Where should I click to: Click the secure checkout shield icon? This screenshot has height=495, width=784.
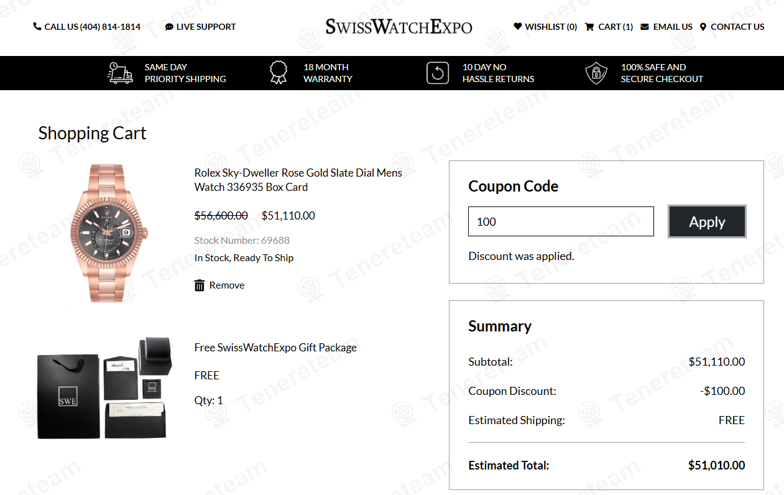pyautogui.click(x=596, y=73)
